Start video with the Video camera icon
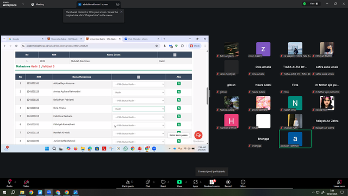 (26, 182)
